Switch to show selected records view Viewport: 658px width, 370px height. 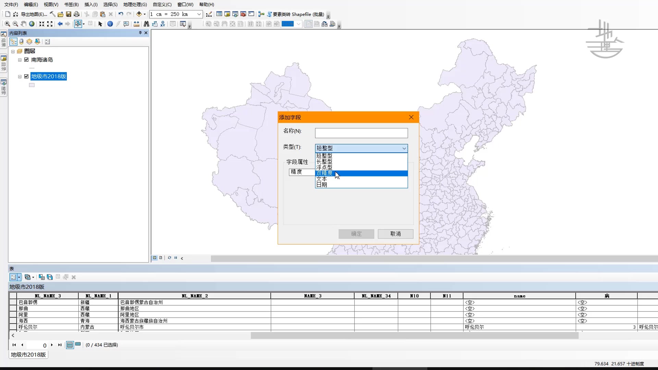click(78, 345)
